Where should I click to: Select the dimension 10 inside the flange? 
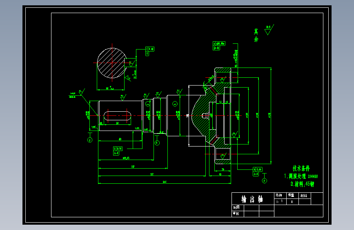coord(227,102)
